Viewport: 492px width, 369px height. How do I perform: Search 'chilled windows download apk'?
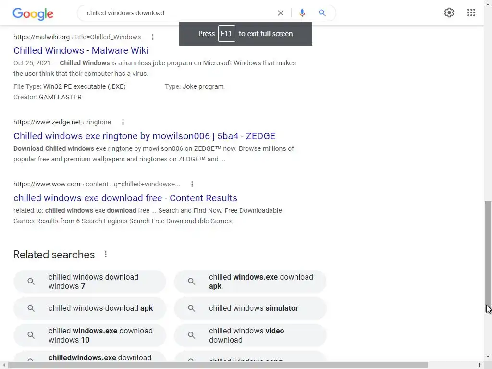point(90,308)
